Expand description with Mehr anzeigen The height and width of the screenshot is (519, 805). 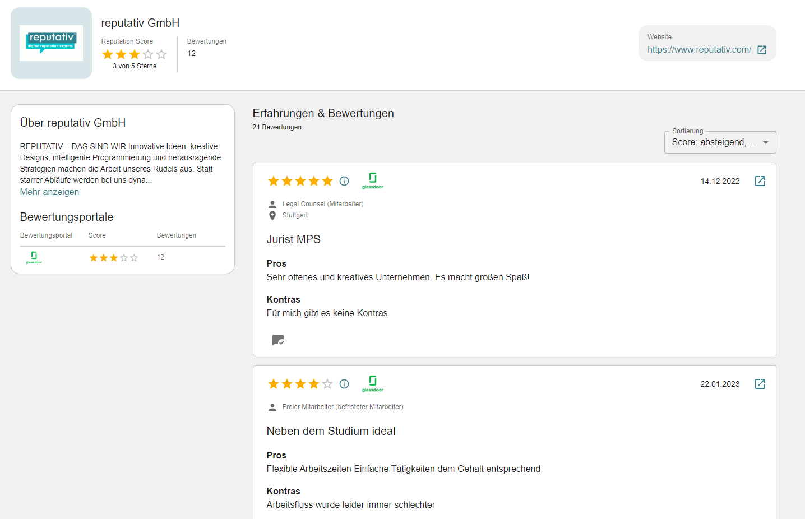(49, 192)
